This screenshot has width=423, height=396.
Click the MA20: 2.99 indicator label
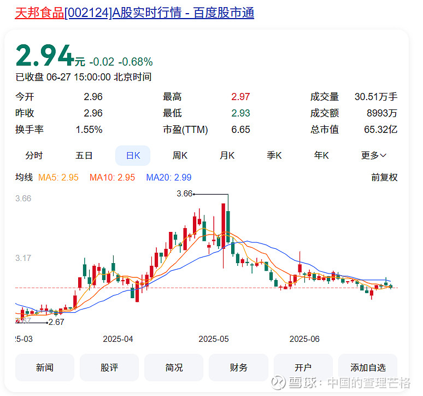169,177
